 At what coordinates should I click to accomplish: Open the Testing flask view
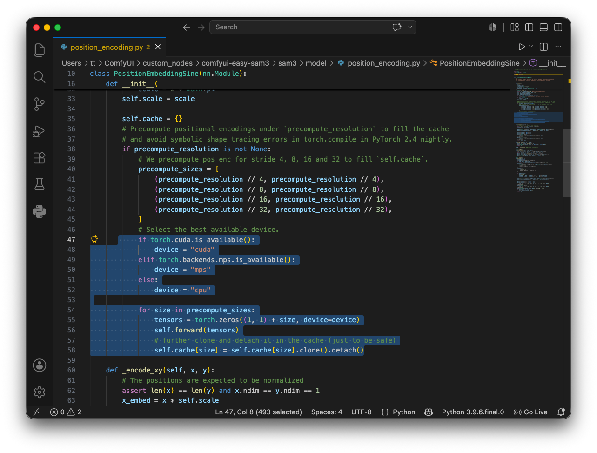(40, 184)
